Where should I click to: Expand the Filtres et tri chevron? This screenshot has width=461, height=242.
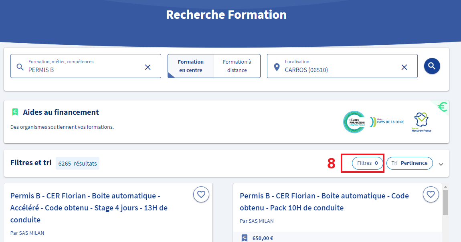pyautogui.click(x=441, y=164)
